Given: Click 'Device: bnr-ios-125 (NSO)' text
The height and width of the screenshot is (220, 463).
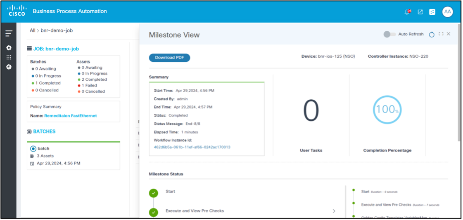Looking at the screenshot, I should [x=328, y=56].
